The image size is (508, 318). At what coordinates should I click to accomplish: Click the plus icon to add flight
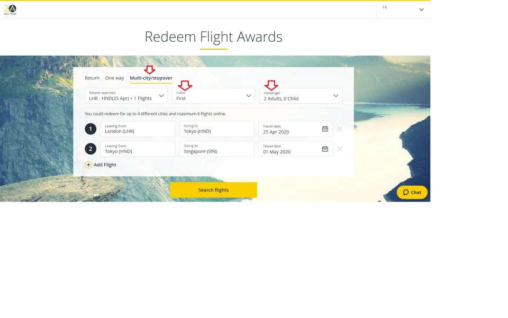(x=88, y=165)
